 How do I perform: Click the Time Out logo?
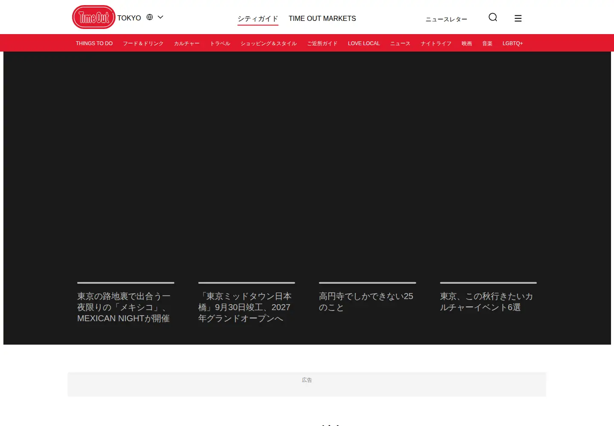[94, 17]
